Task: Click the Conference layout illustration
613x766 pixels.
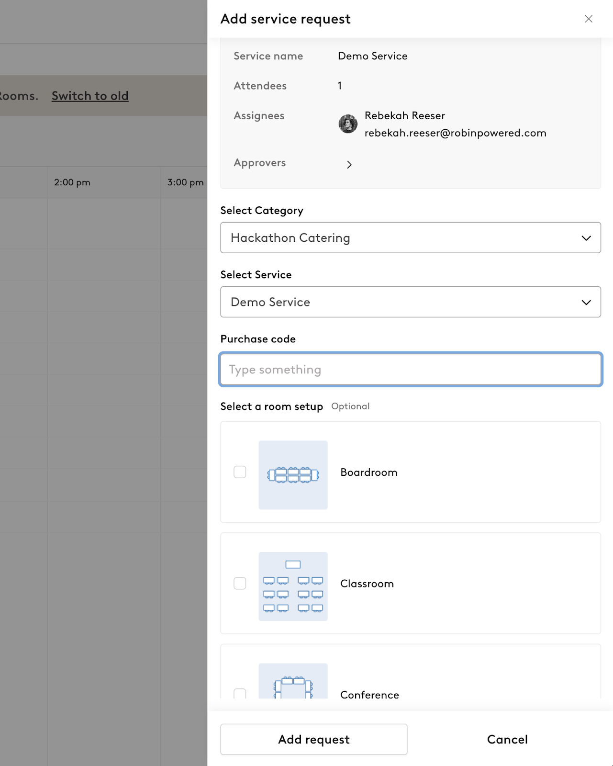Action: click(x=293, y=681)
